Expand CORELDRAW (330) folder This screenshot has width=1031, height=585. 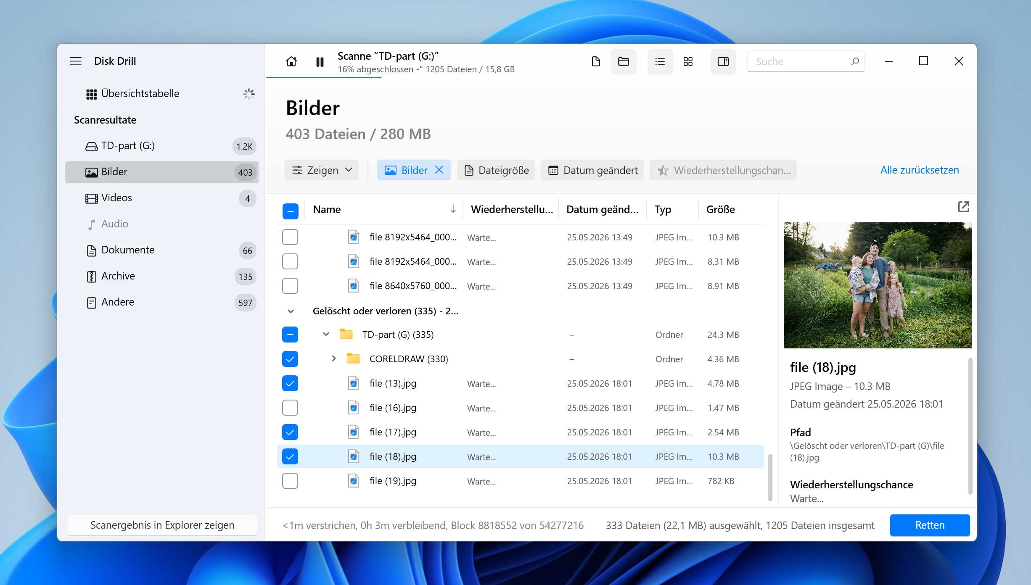(333, 358)
